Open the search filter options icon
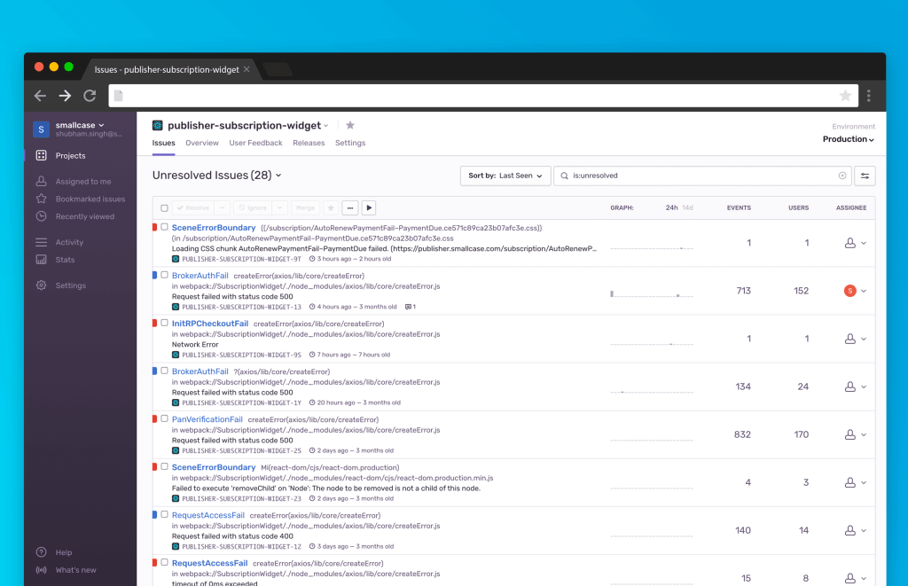 (865, 176)
